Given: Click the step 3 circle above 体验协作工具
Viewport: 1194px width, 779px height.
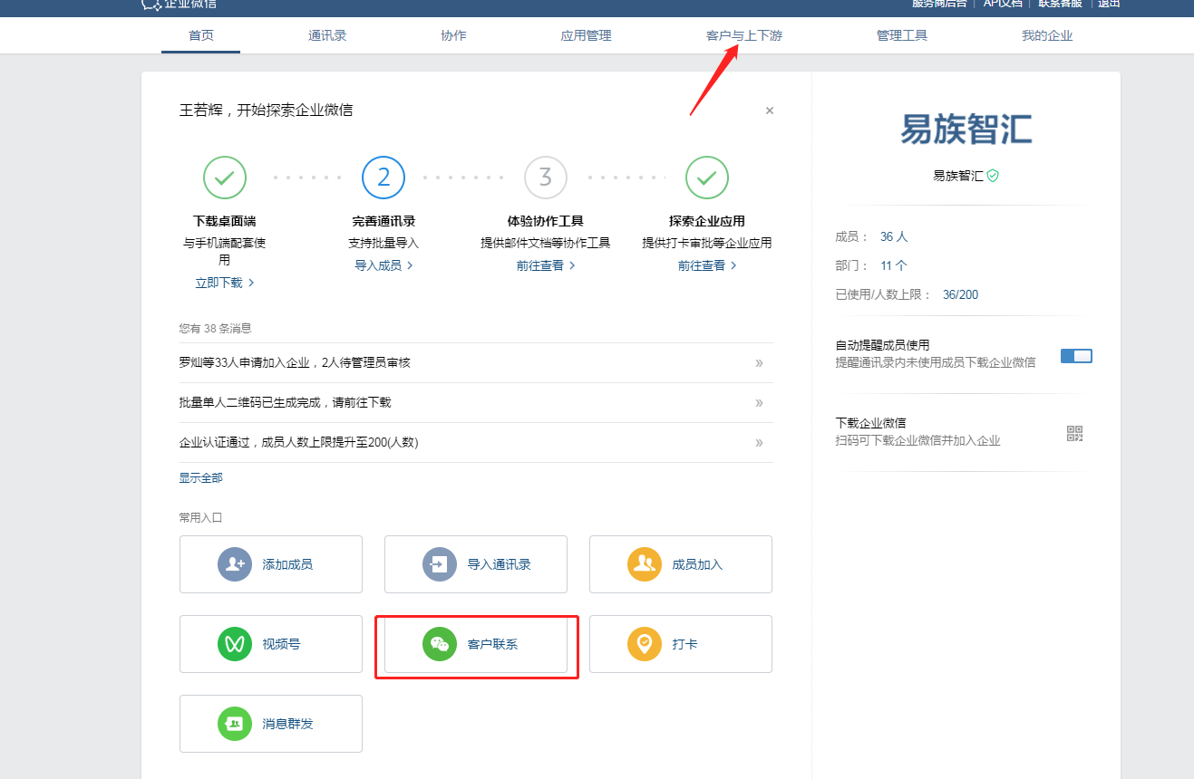Looking at the screenshot, I should [546, 178].
